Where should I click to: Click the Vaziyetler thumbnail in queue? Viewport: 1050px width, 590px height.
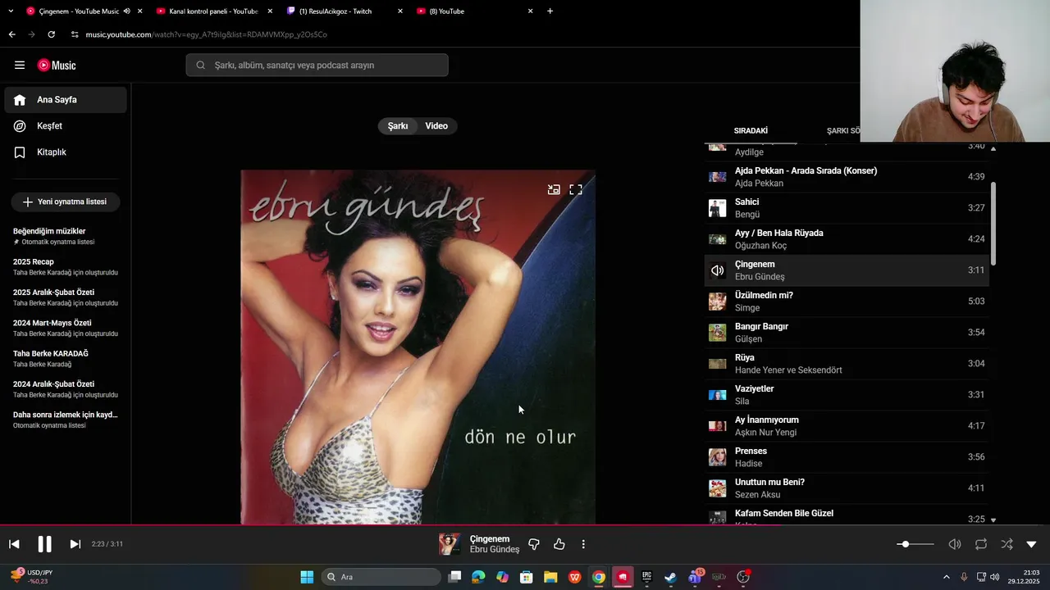coord(718,395)
